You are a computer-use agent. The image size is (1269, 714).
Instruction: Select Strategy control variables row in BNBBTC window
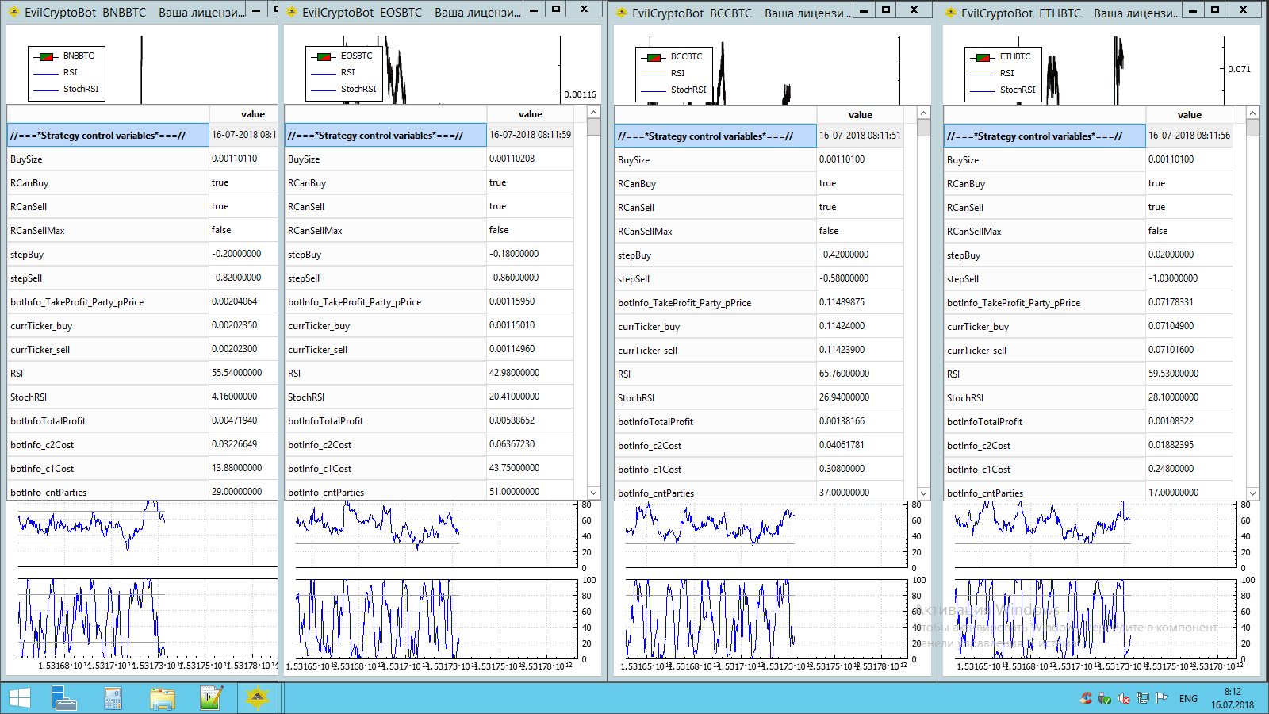coord(108,136)
